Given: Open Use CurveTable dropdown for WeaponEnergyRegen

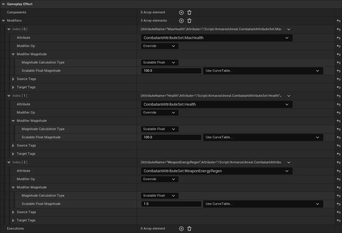Looking at the screenshot, I should pyautogui.click(x=317, y=204).
